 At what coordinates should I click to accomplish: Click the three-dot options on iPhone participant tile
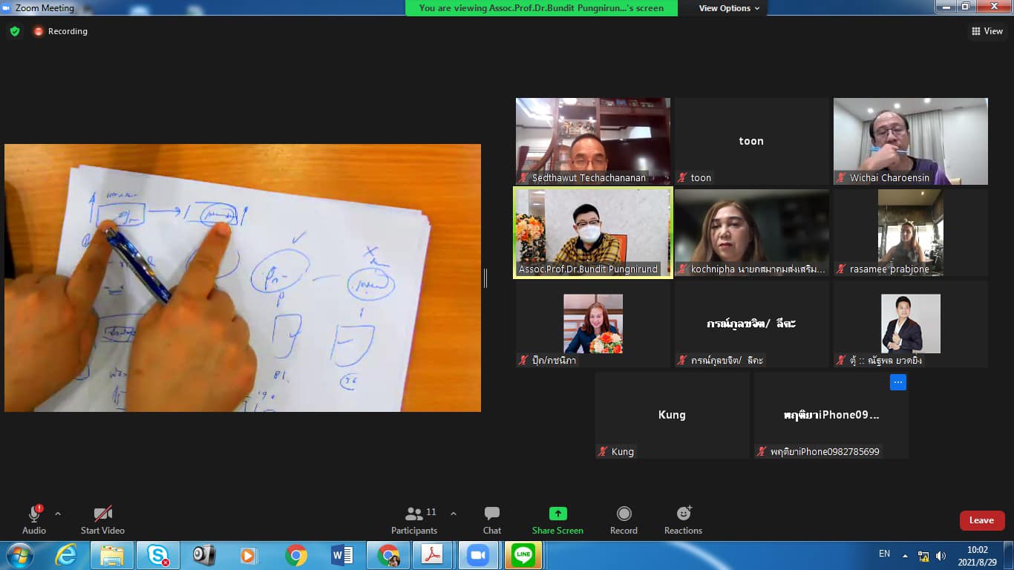click(897, 382)
